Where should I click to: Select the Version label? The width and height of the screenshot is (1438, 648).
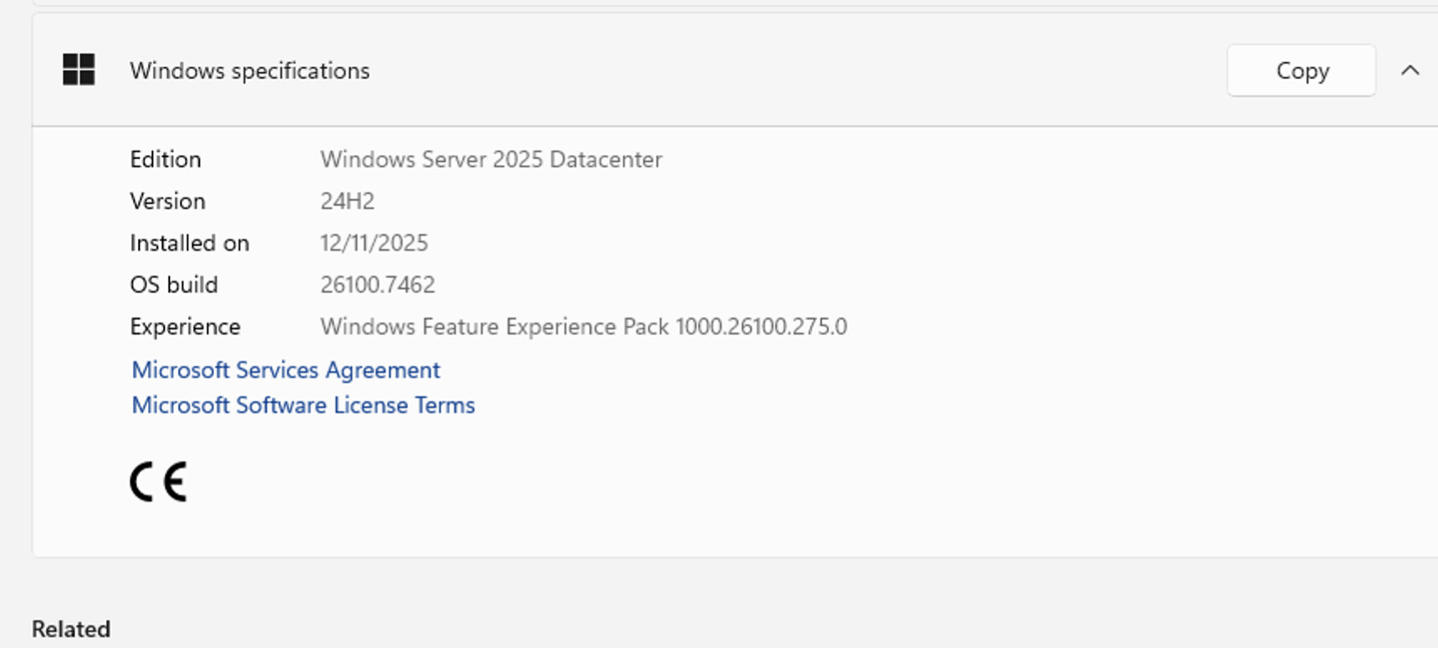pyautogui.click(x=167, y=201)
